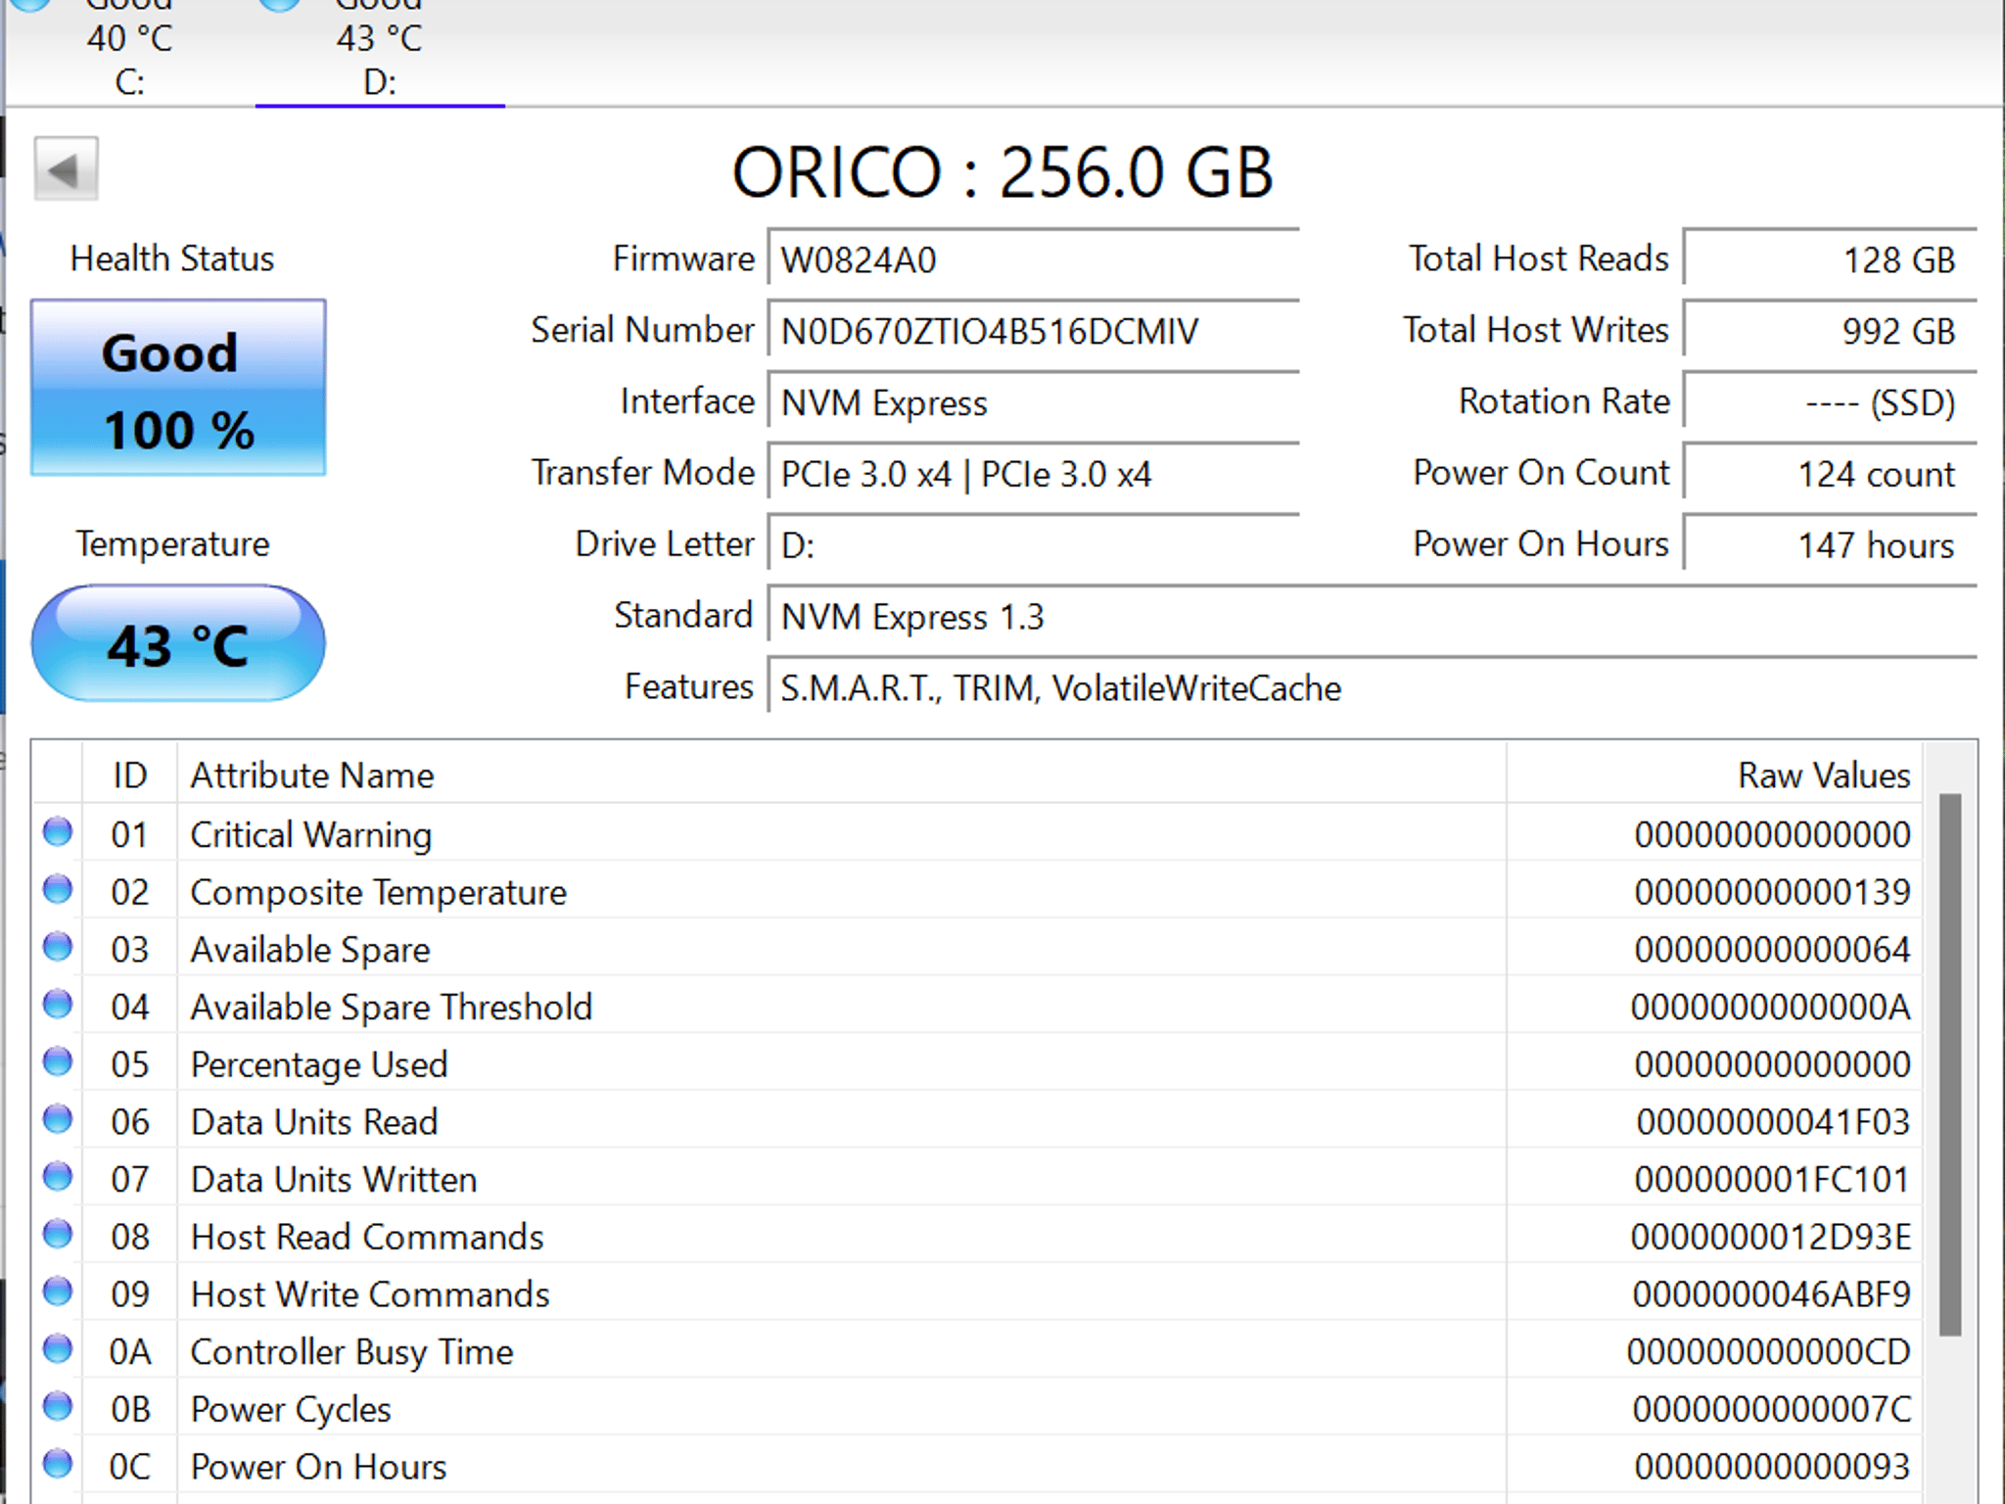
Task: Click the back arrow disk navigation button
Action: [66, 169]
